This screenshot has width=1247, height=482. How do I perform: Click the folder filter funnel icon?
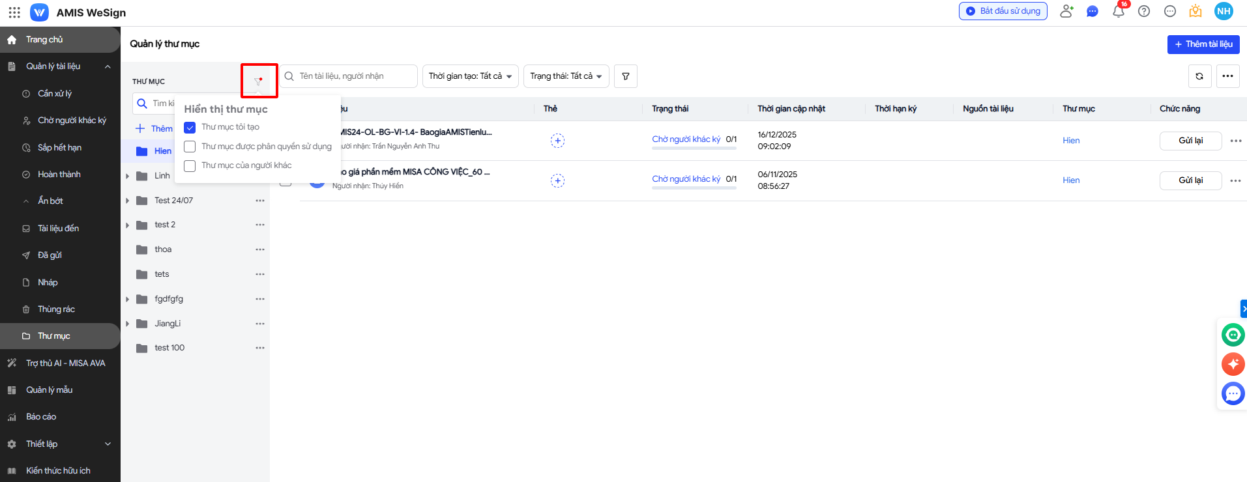point(258,81)
